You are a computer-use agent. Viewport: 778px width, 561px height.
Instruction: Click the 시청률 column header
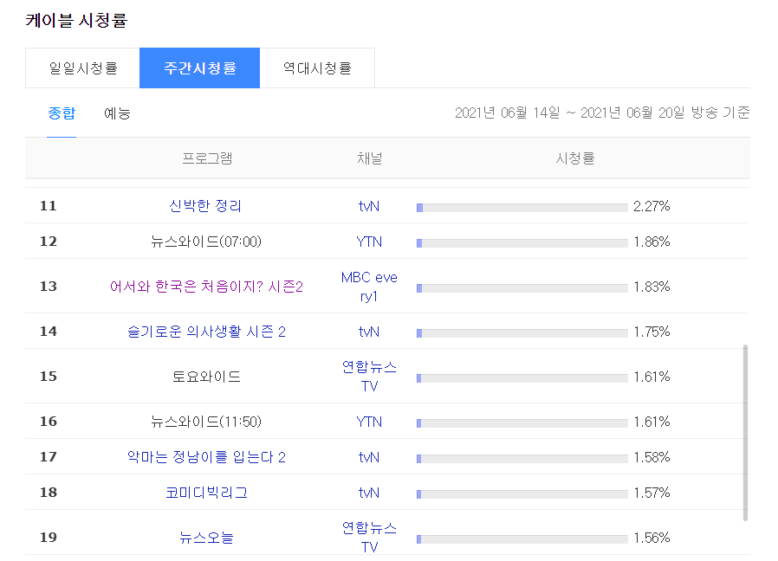[x=574, y=158]
